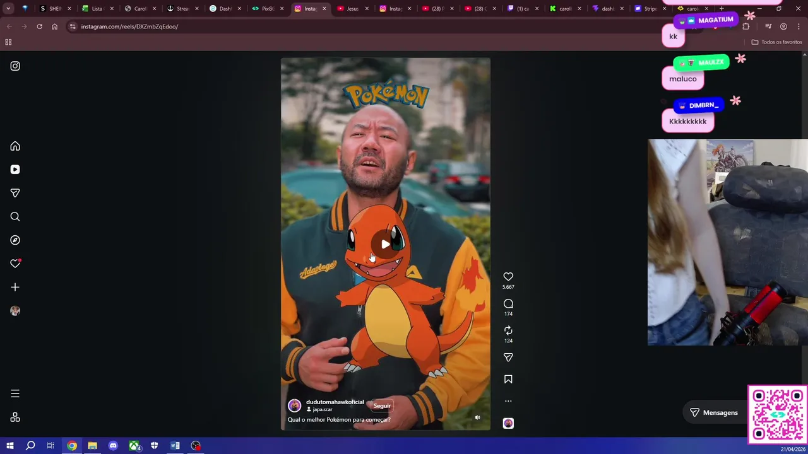
Task: Open the 'Todos os favoritos' bookmarks folder
Action: 776,42
